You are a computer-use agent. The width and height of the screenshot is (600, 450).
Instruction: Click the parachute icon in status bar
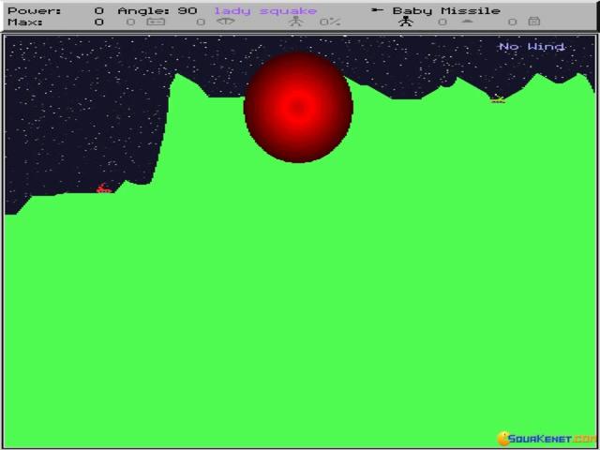pos(225,22)
